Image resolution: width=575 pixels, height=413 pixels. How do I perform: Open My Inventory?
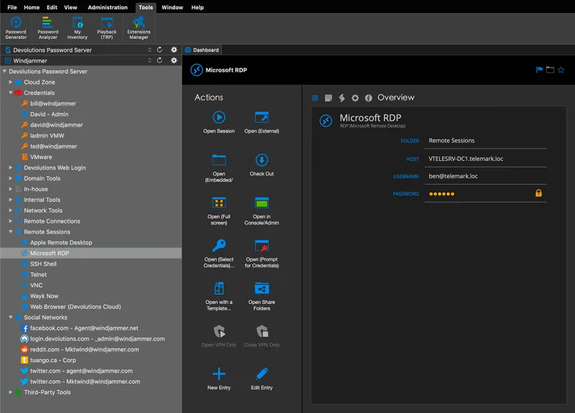point(78,28)
